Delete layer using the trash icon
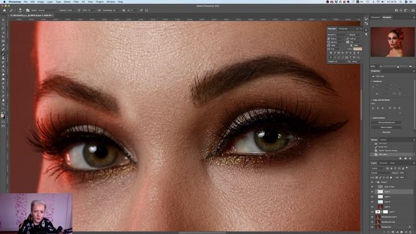The width and height of the screenshot is (416, 234). click(410, 231)
